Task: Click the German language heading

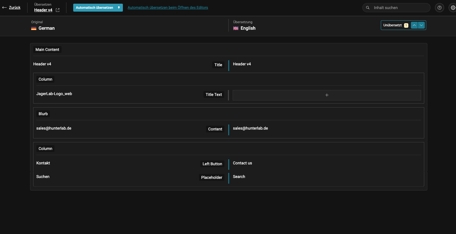Action: pos(47,28)
